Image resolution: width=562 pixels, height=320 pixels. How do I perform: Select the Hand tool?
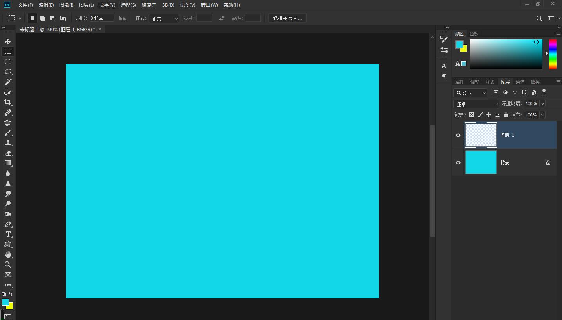7,254
